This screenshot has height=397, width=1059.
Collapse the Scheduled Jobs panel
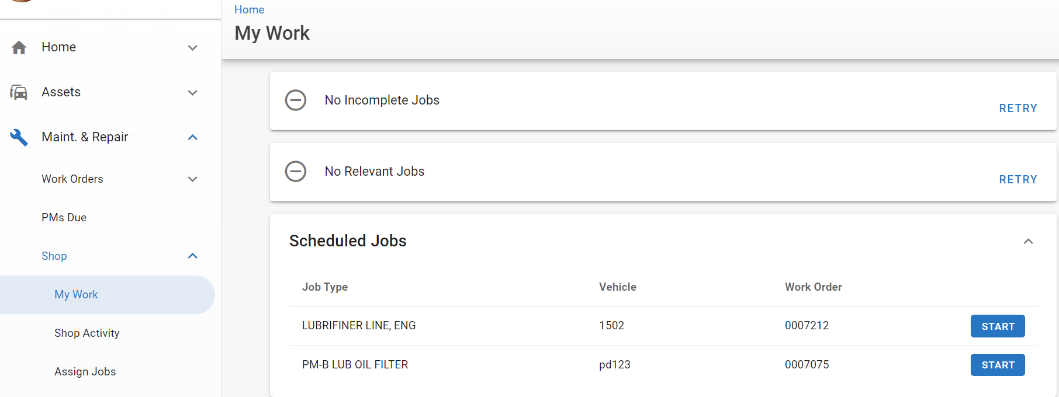point(1028,241)
